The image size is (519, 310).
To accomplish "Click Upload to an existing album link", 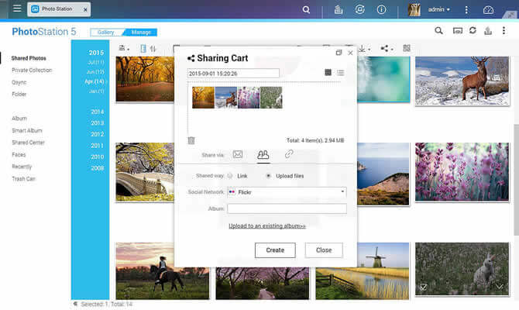I will [267, 226].
